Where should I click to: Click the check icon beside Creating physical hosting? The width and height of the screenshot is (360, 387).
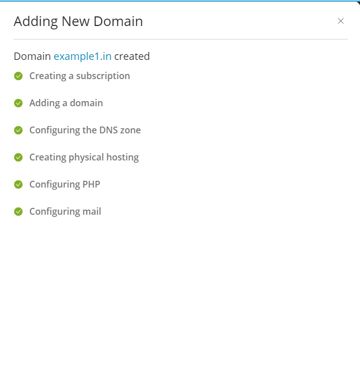(18, 157)
